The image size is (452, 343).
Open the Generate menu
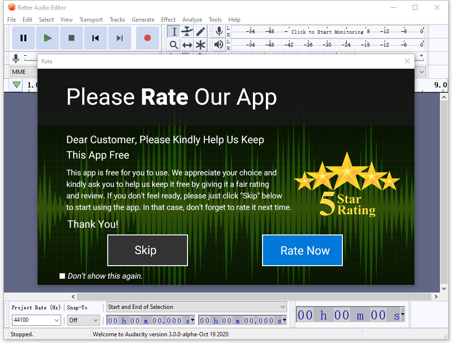tap(143, 20)
